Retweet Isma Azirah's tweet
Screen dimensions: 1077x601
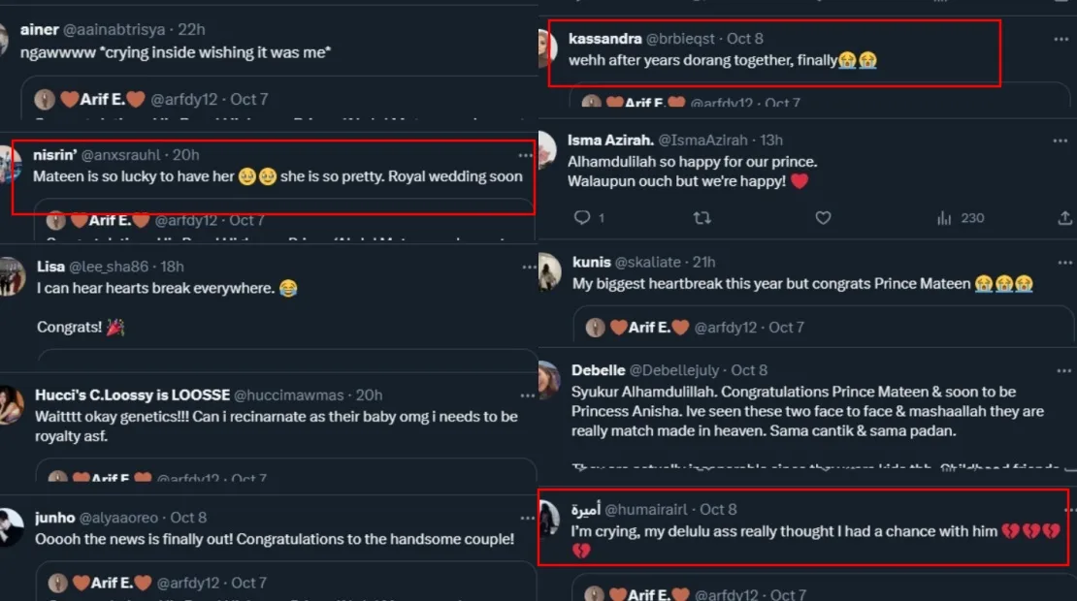click(702, 218)
